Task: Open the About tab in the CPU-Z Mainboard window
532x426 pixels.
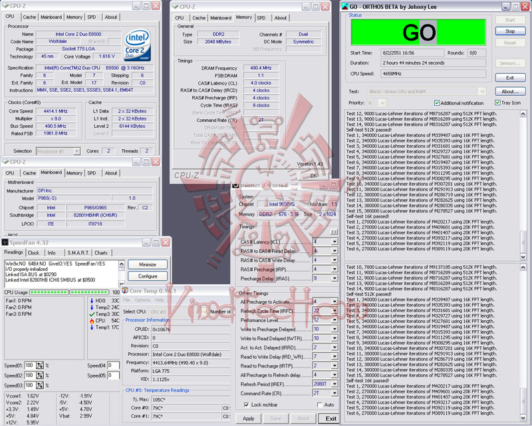Action: (111, 173)
